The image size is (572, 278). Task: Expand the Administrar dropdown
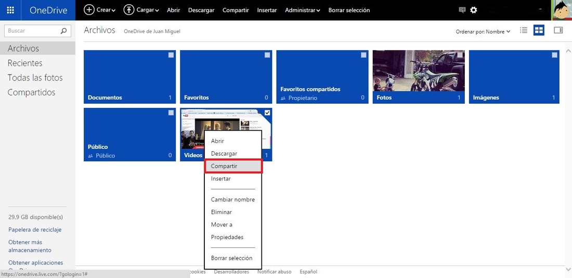click(303, 10)
